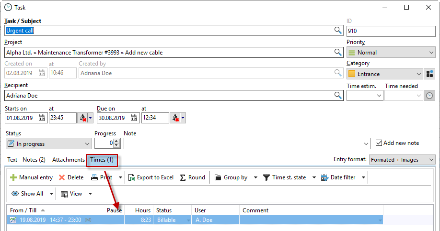Viewport: 440px width, 231px height.
Task: Switch to the Notes (2) tab
Action: click(x=34, y=160)
